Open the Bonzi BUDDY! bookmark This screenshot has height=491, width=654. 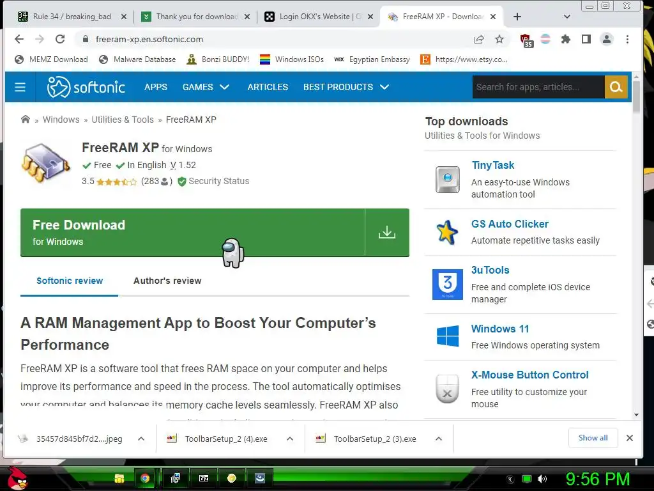point(218,59)
